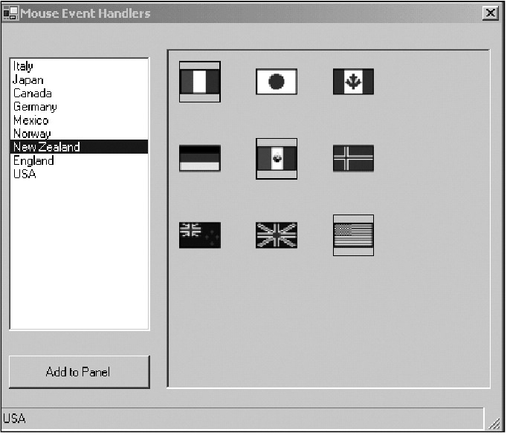Select Mexico from the list

(x=31, y=120)
